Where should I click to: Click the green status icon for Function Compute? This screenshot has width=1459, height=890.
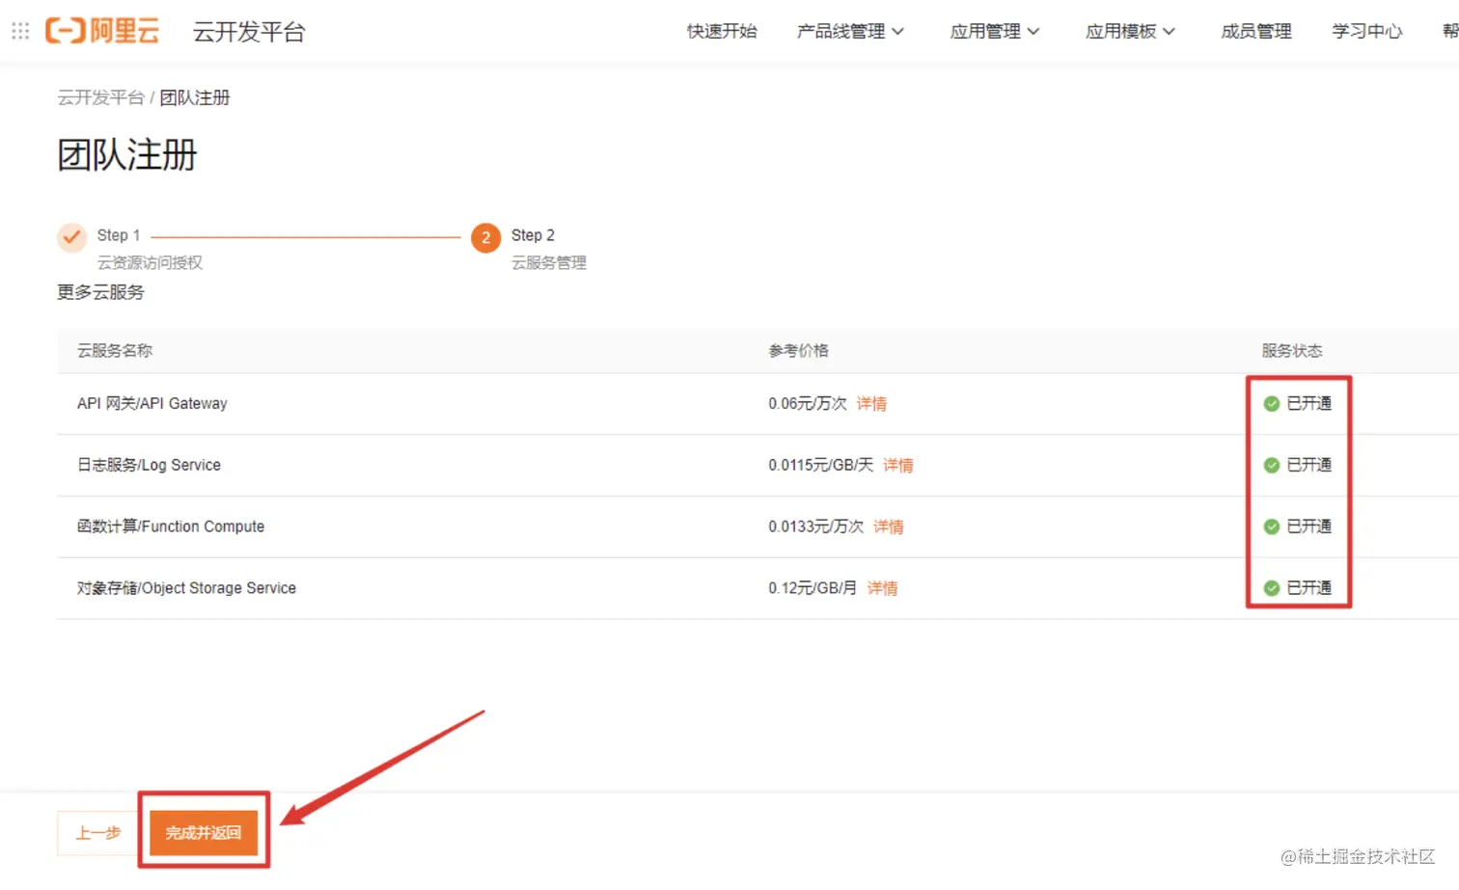[1272, 526]
